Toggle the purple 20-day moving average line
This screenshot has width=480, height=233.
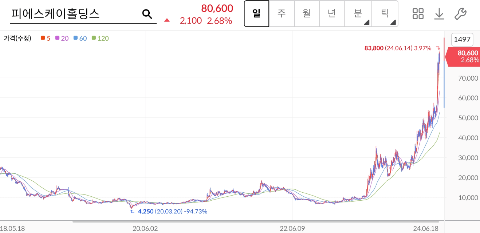[x=56, y=38]
